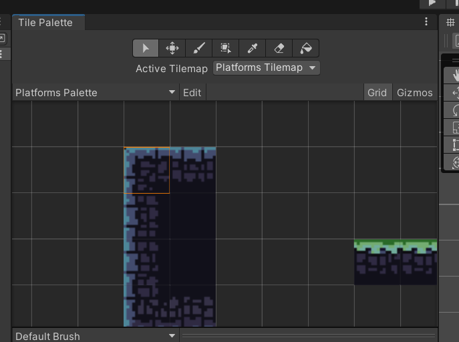Open the Active Tilemap dropdown
Image resolution: width=459 pixels, height=342 pixels.
[266, 68]
